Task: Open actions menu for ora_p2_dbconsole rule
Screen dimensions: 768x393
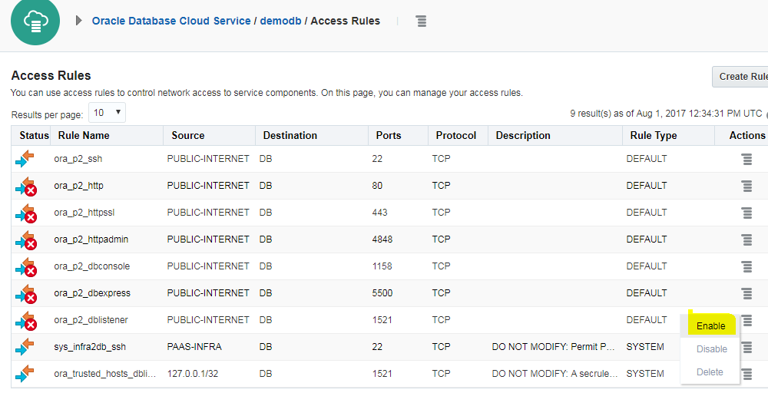Action: click(x=746, y=266)
